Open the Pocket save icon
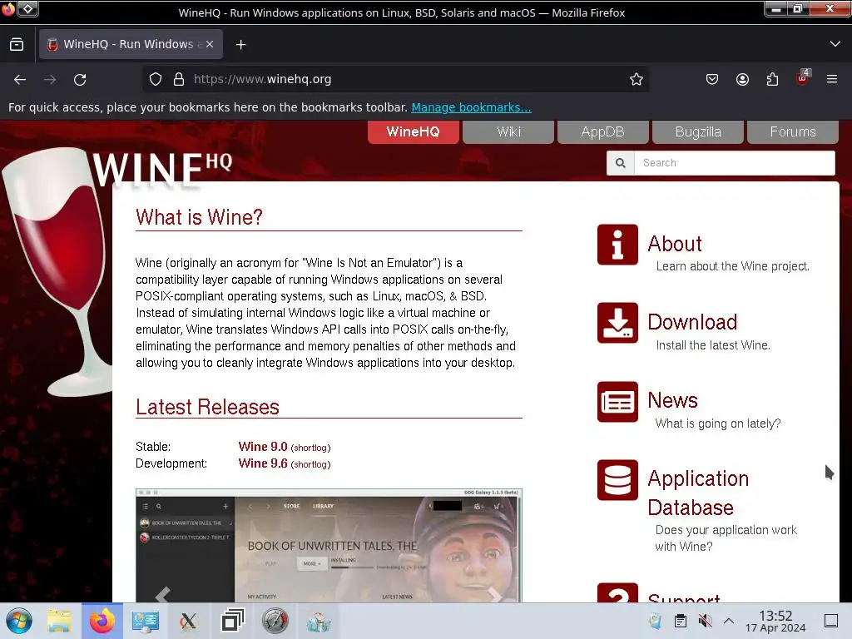The width and height of the screenshot is (852, 639). click(712, 79)
